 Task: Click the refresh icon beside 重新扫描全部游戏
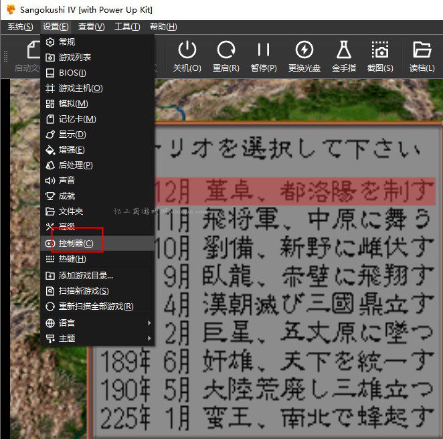point(50,306)
